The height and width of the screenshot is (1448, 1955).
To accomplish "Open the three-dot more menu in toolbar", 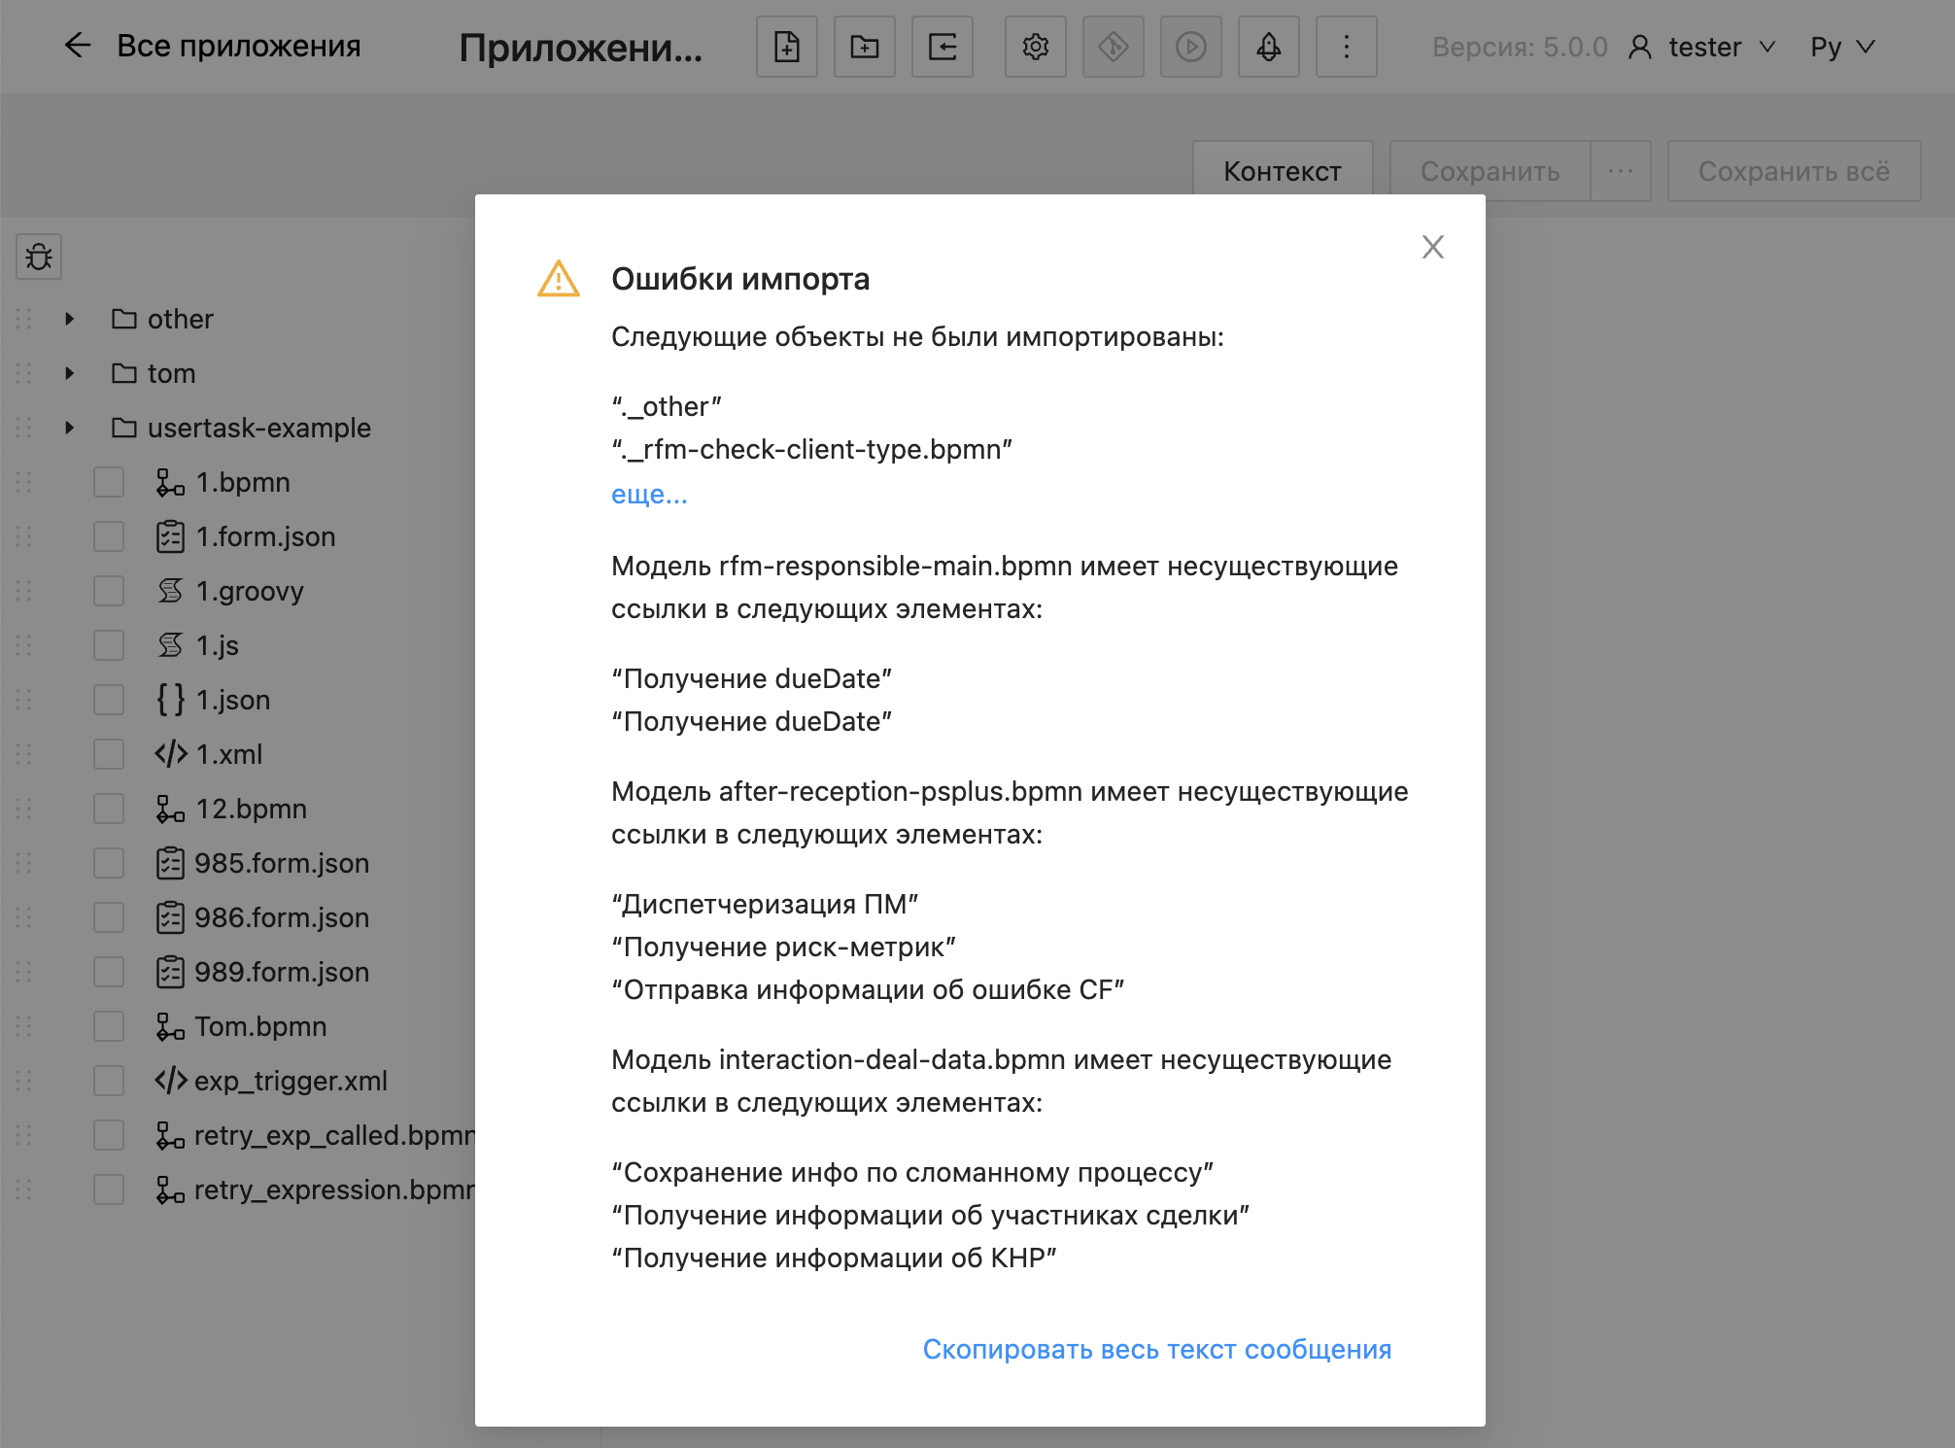I will coord(1346,47).
